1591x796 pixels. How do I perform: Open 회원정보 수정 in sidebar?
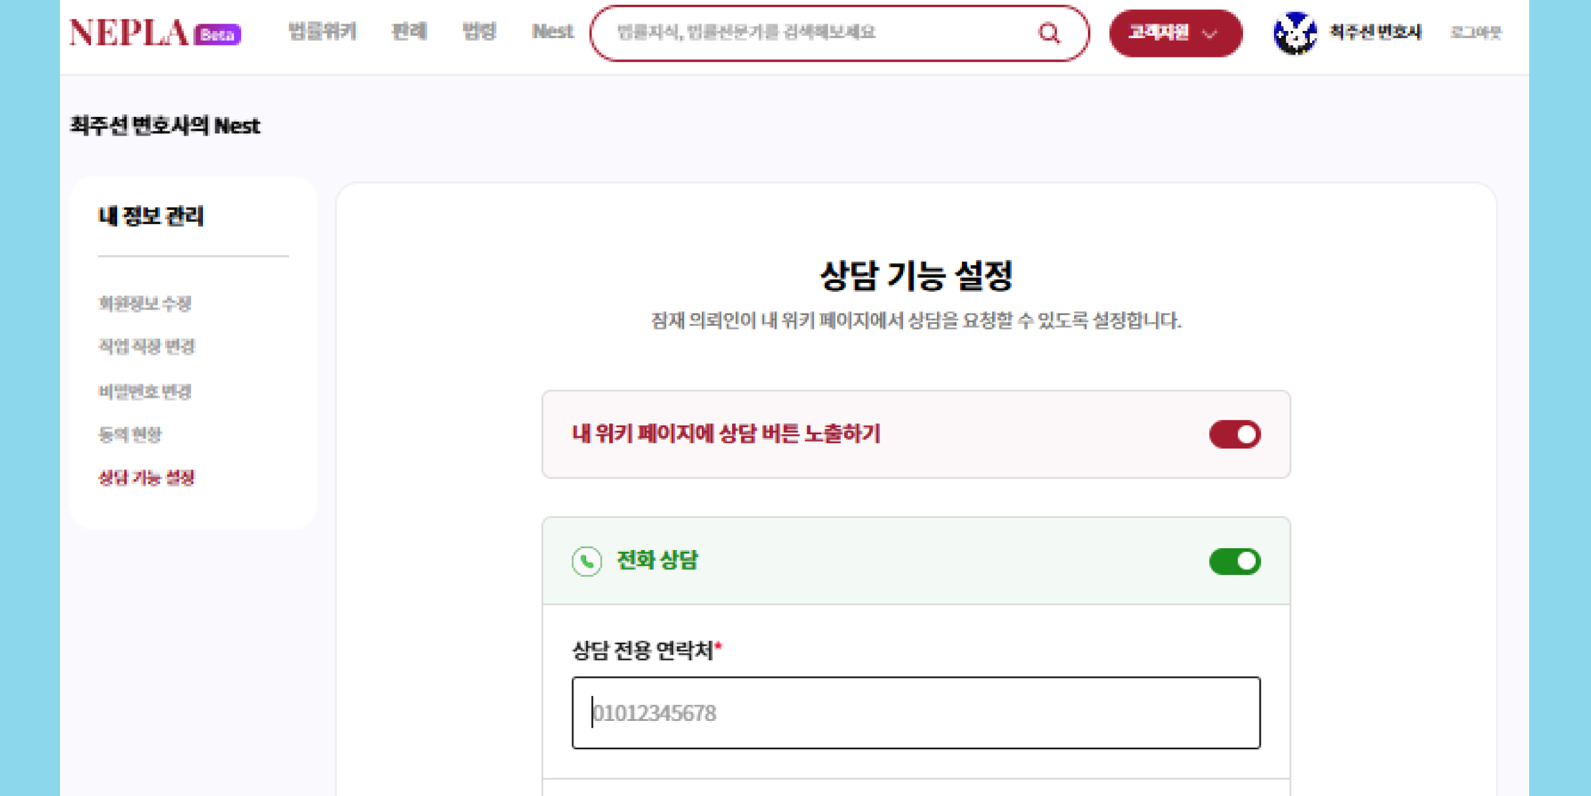[x=145, y=303]
